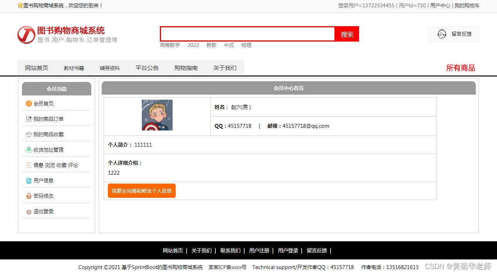Screen dimensions: 497x274
Task: Open the 辅导资料 navigation tab
Action: [x=110, y=68]
